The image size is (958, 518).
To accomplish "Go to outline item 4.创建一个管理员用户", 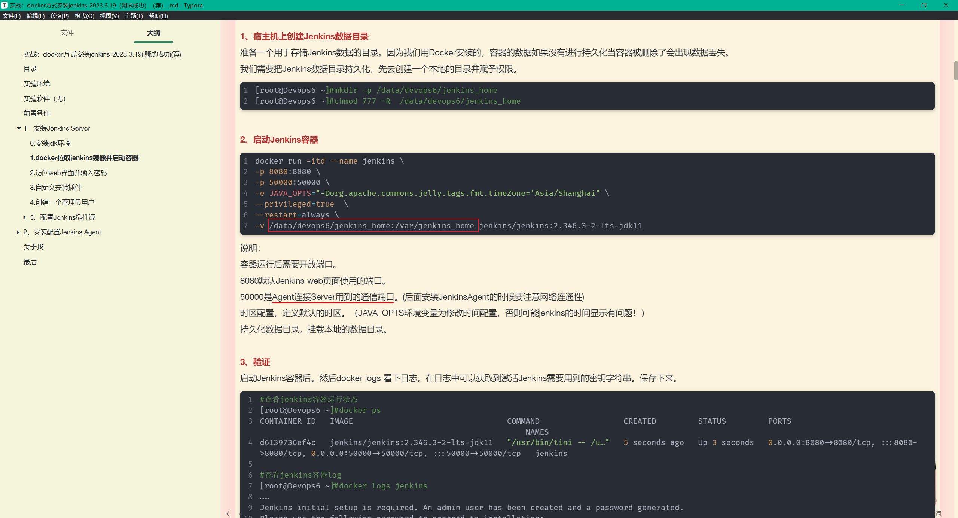I will tap(62, 202).
